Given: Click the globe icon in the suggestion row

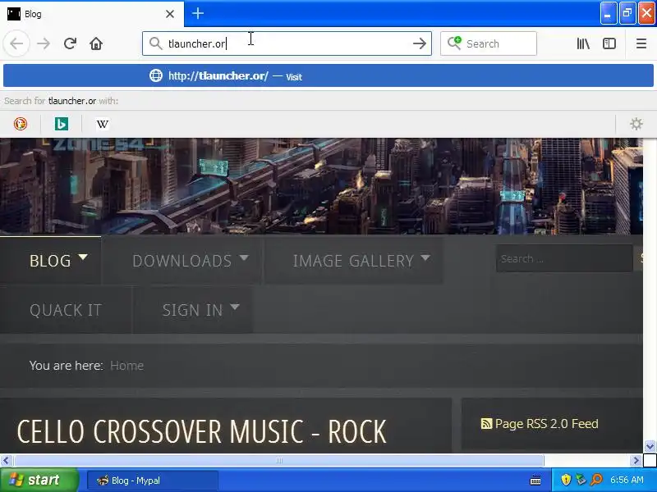Looking at the screenshot, I should (x=156, y=75).
